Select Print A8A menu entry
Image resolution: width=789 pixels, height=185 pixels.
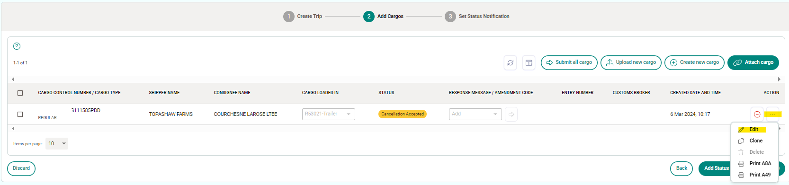760,163
